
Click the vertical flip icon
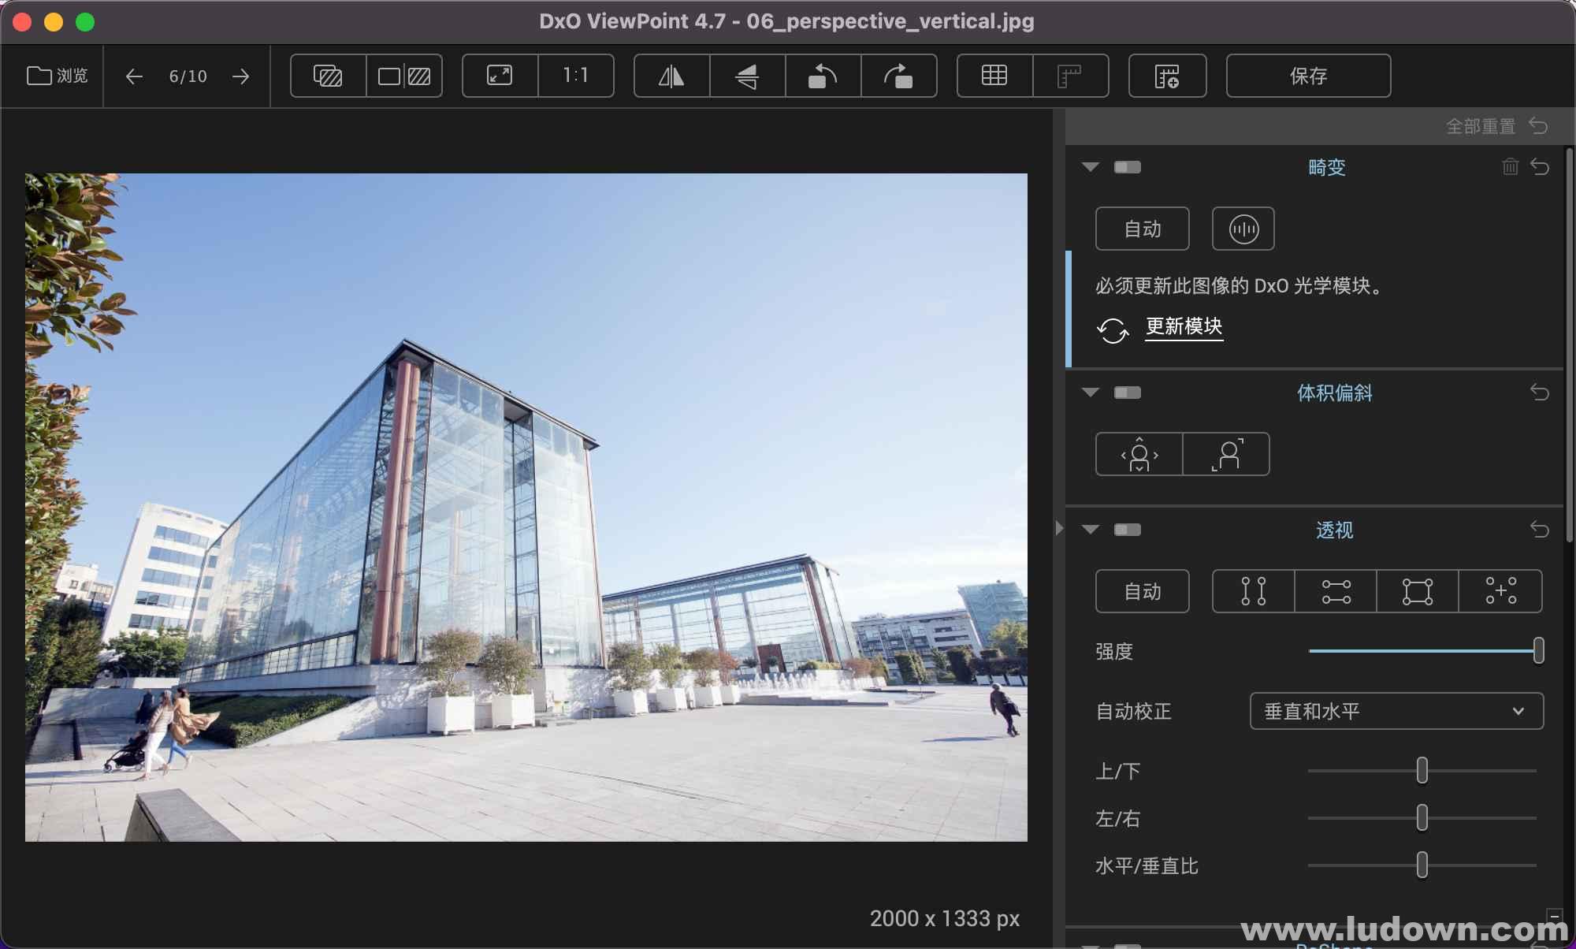coord(744,76)
